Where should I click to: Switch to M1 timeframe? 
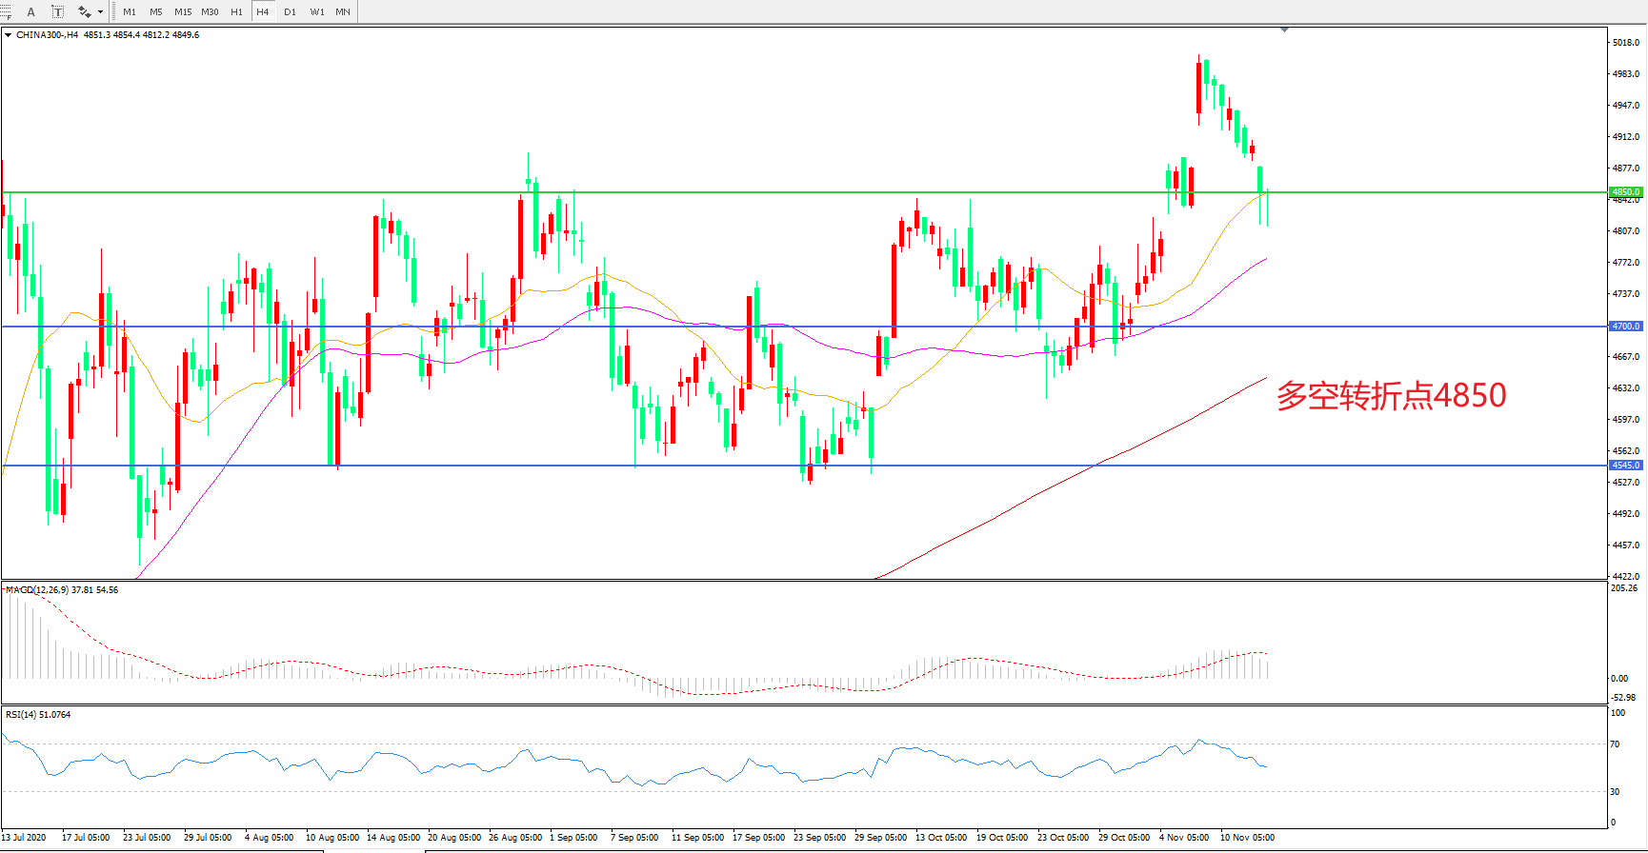(x=130, y=12)
